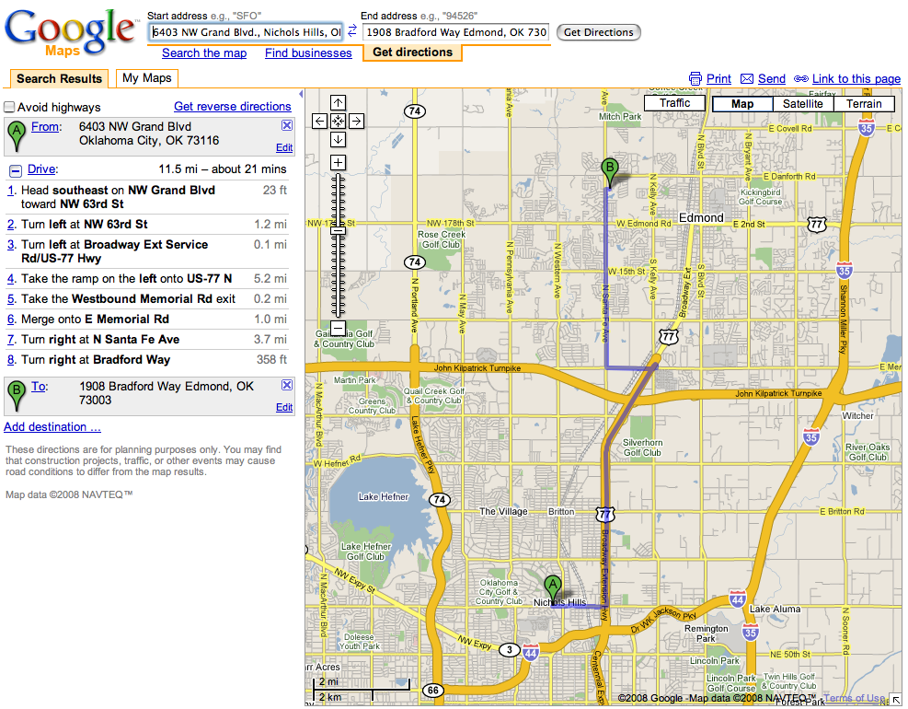908x709 pixels.
Task: Swap start and end addresses icon
Action: point(351,32)
